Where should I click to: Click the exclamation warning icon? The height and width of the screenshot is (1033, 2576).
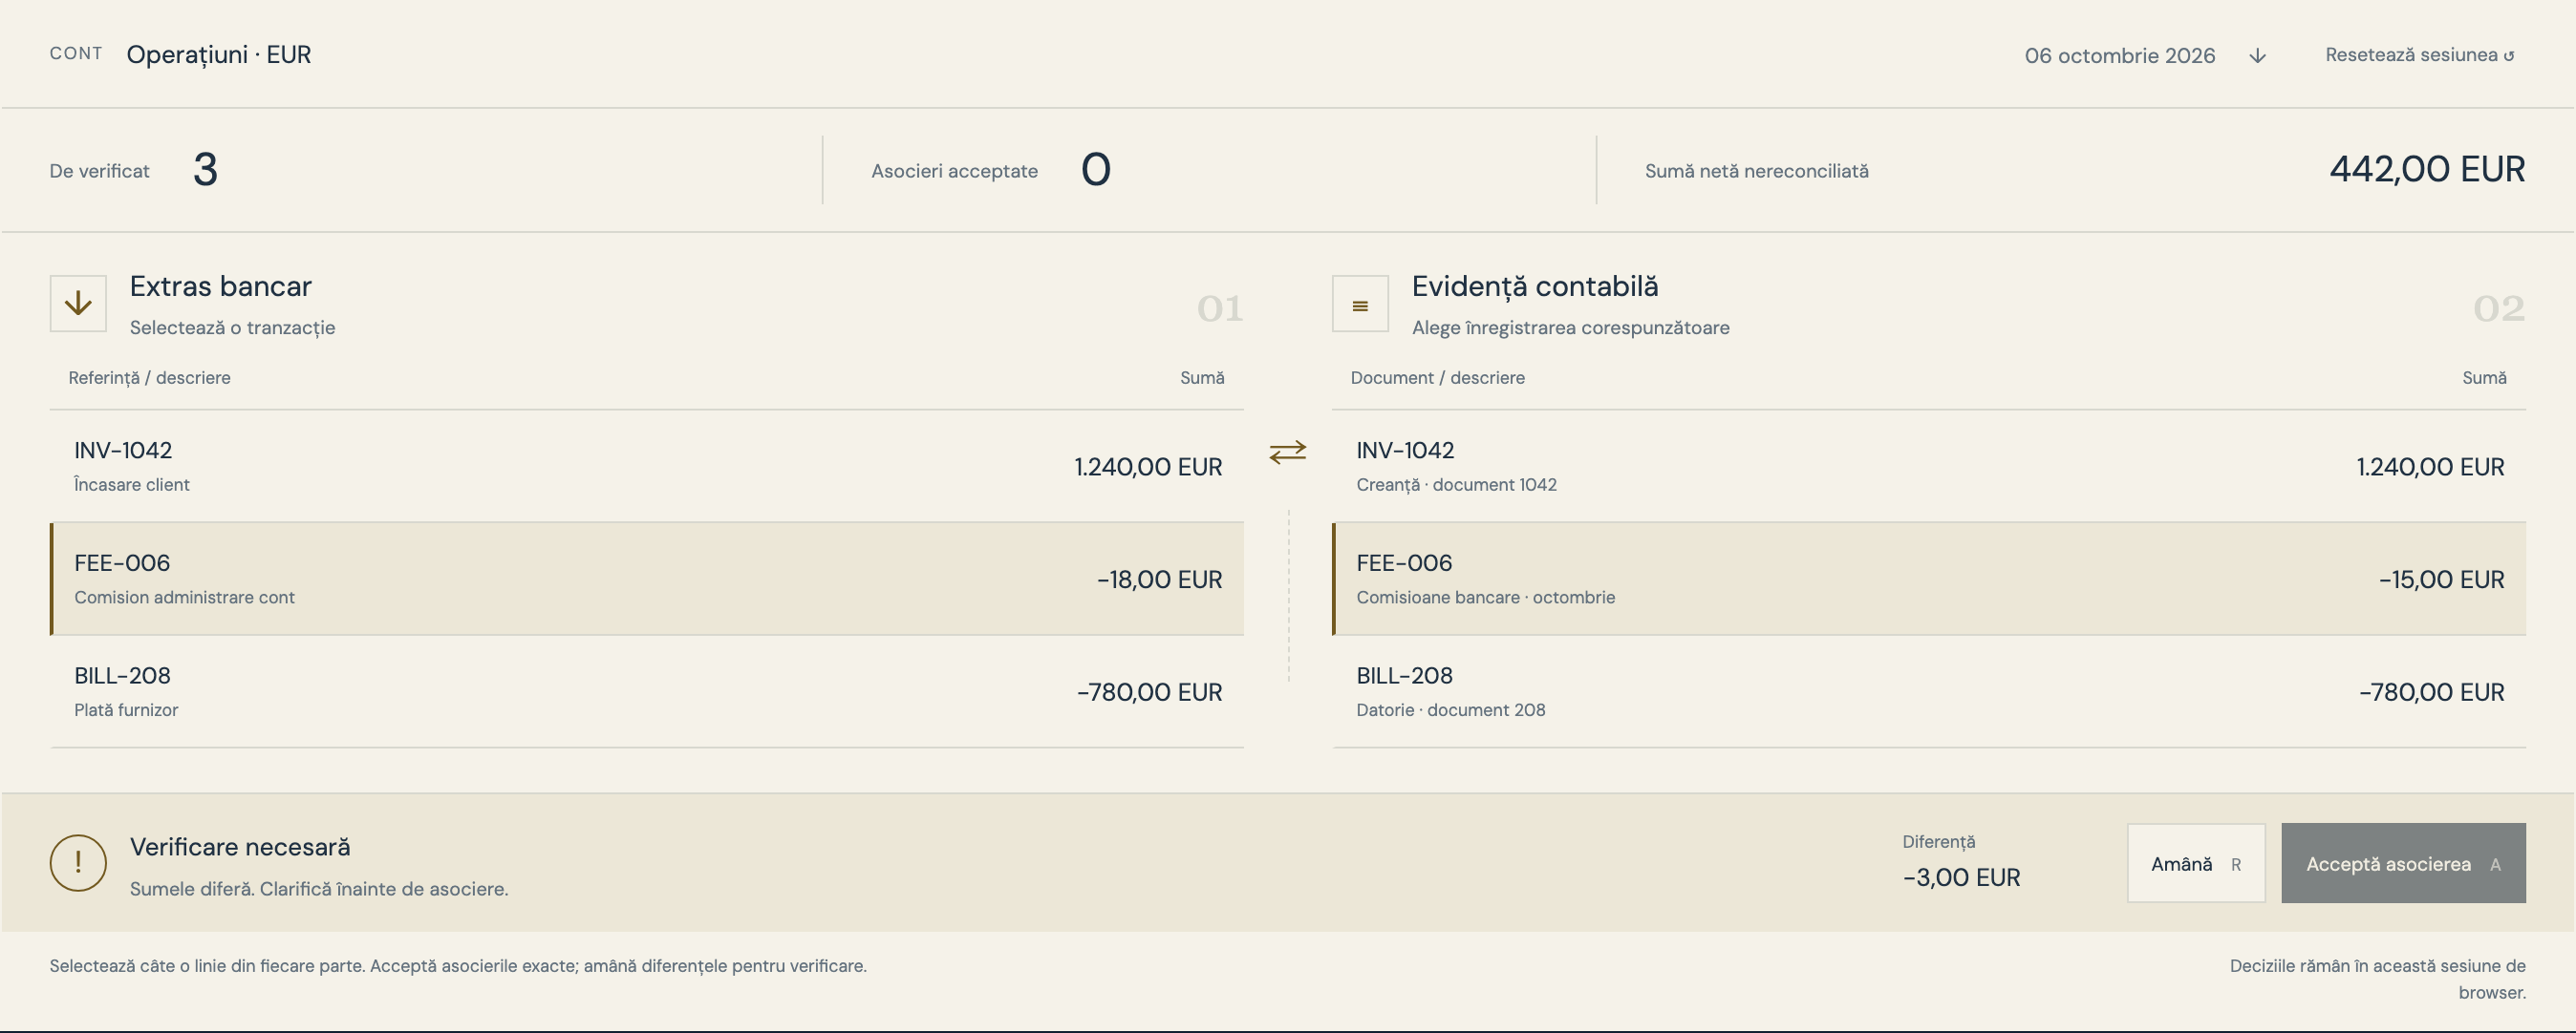(x=78, y=863)
